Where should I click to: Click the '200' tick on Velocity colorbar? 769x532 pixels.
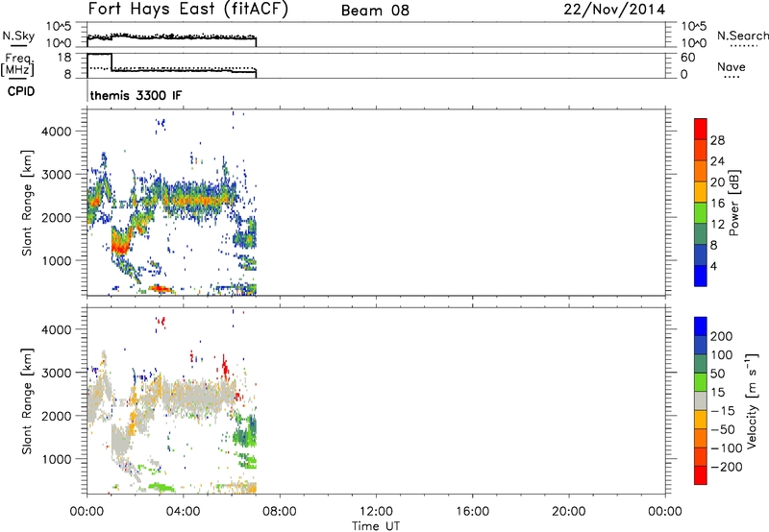coord(722,336)
